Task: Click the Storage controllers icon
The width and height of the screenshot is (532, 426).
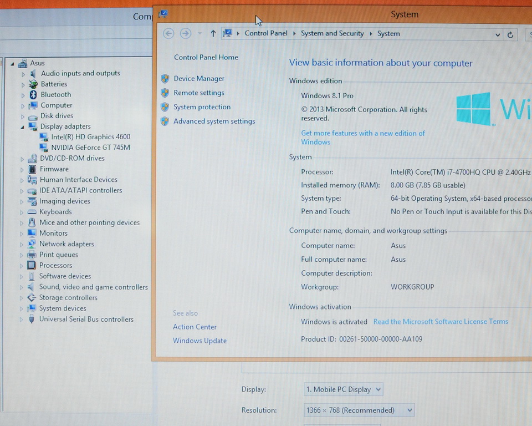Action: [x=32, y=297]
